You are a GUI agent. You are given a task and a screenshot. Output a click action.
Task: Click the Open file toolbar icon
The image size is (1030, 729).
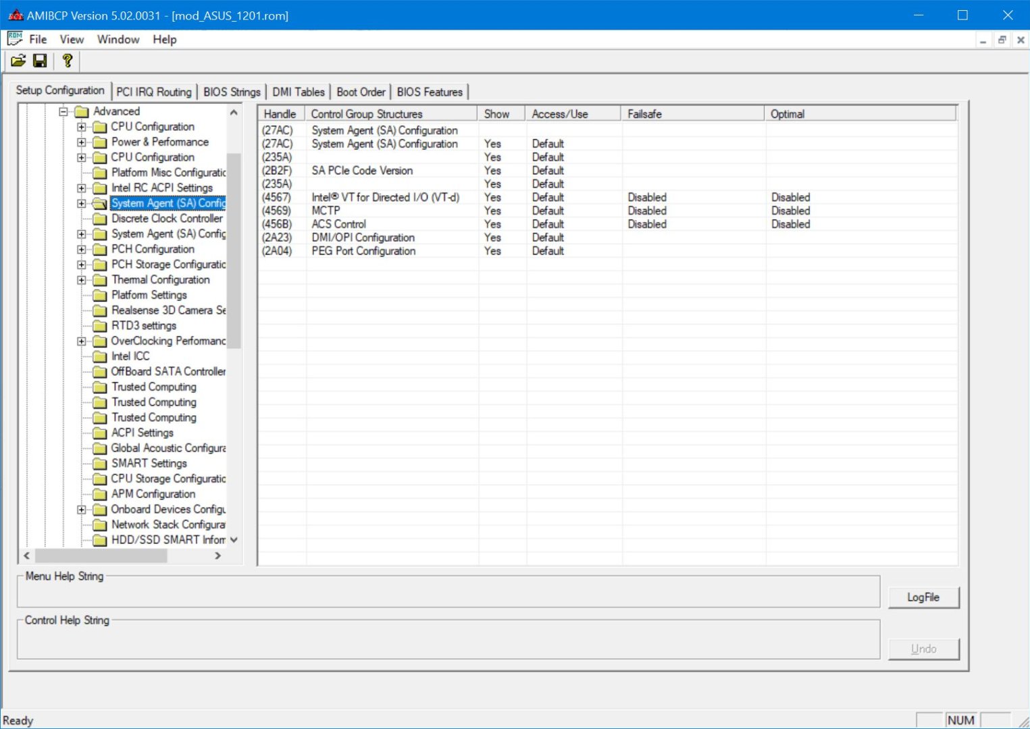pos(18,61)
